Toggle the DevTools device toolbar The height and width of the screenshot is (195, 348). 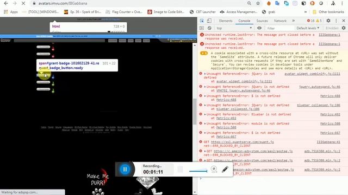coord(209,21)
